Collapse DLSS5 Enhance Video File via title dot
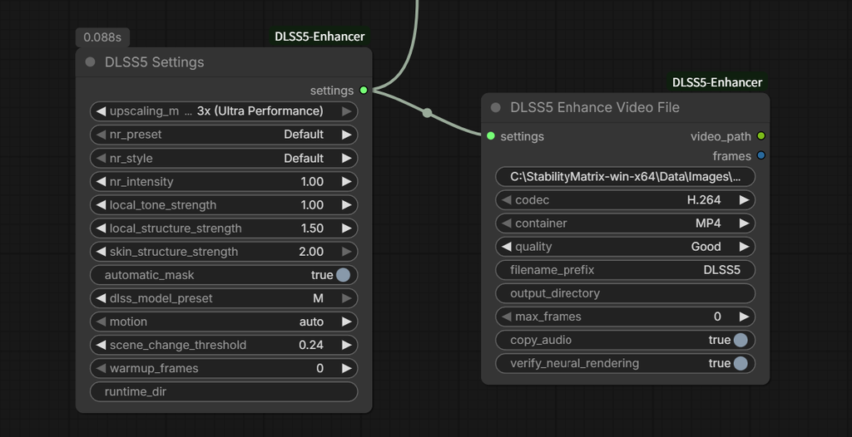Viewport: 852px width, 437px height. [496, 107]
